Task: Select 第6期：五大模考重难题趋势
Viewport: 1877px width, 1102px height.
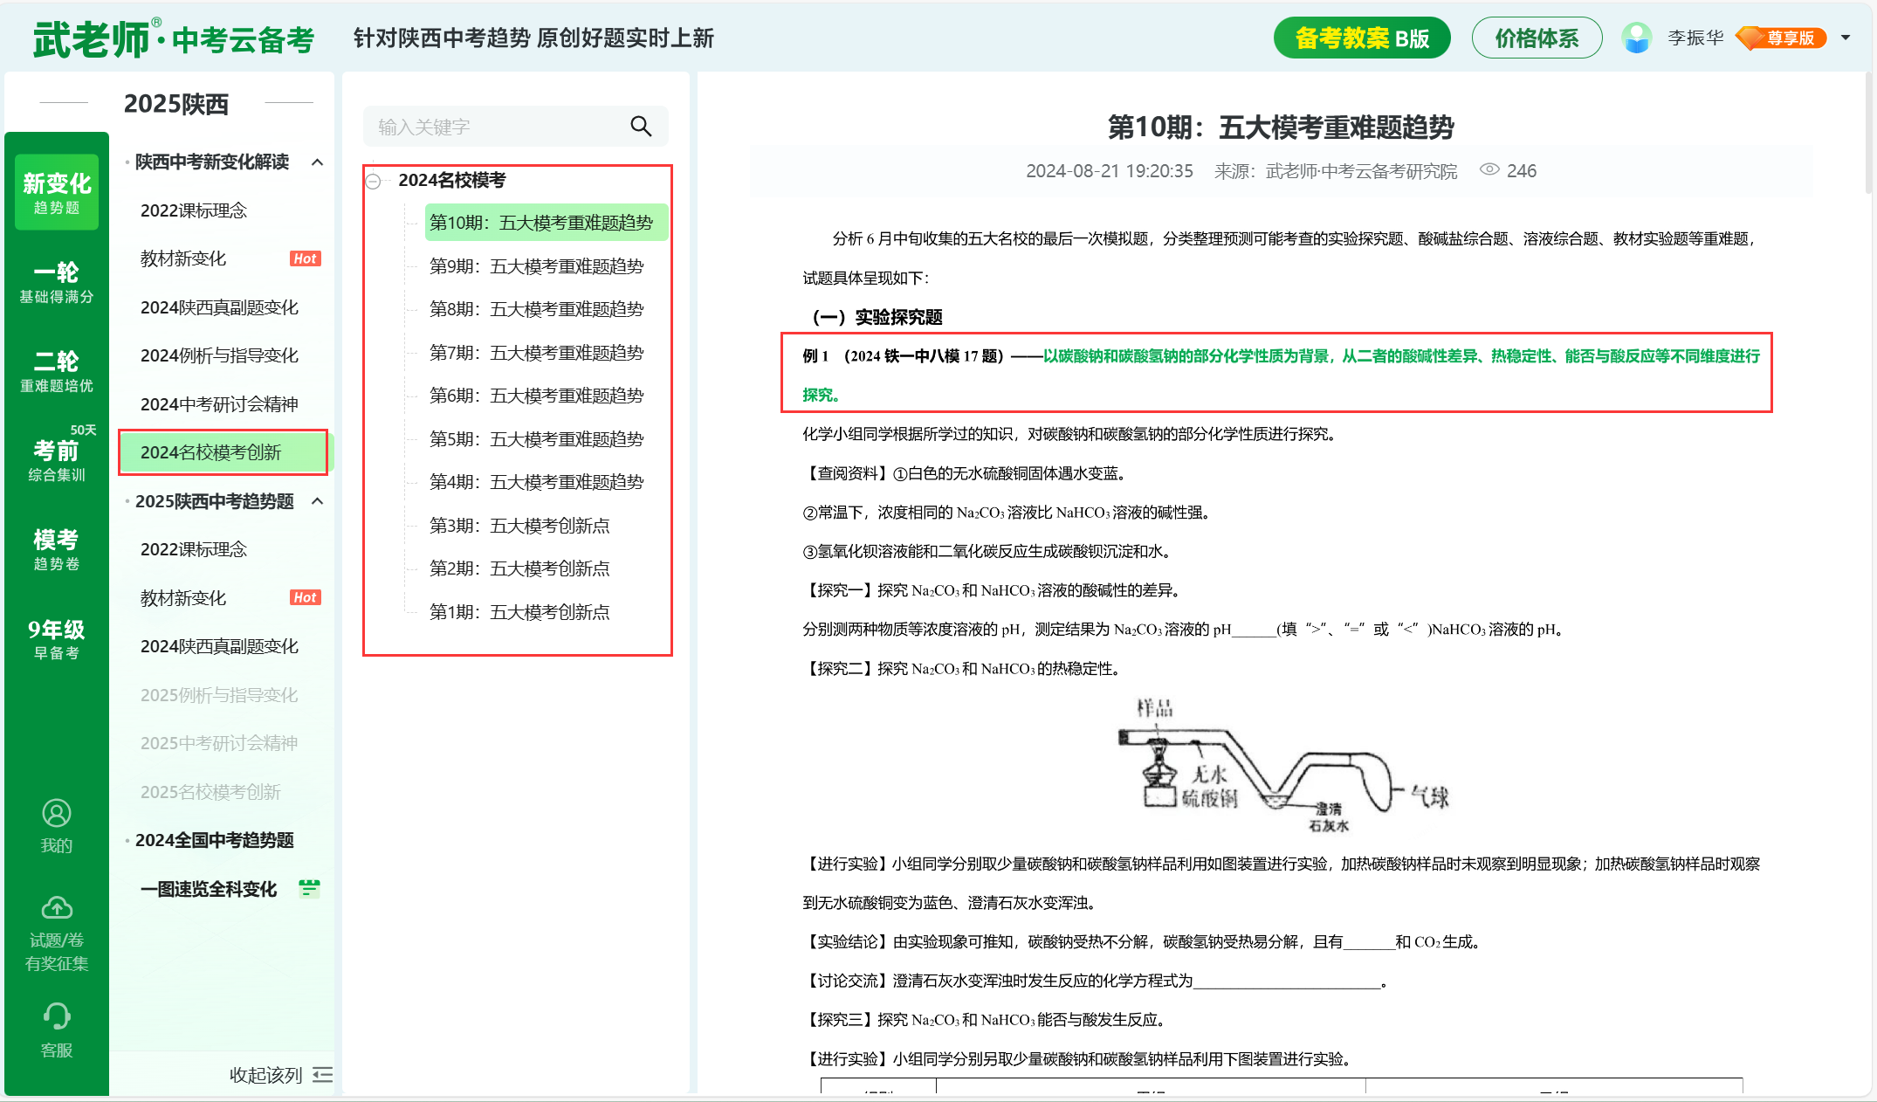Action: click(536, 396)
